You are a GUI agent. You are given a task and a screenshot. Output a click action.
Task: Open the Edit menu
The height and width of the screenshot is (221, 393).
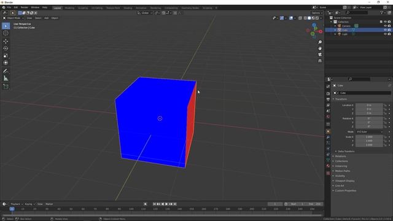click(x=16, y=8)
